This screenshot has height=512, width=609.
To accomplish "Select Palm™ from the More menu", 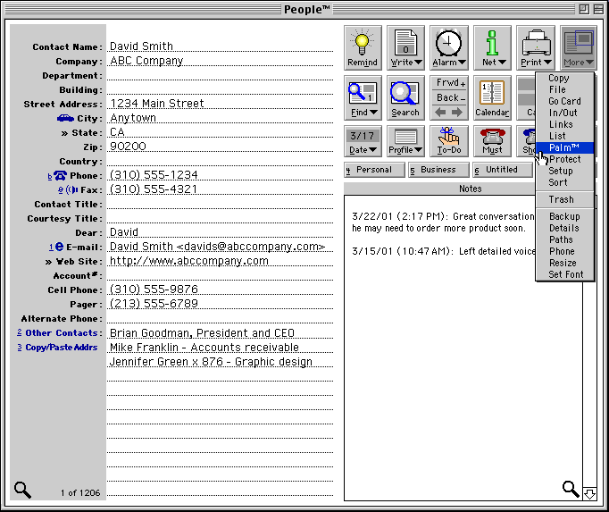I will pyautogui.click(x=564, y=147).
